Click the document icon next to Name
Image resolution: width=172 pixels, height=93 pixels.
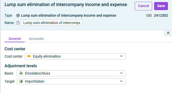(18, 23)
